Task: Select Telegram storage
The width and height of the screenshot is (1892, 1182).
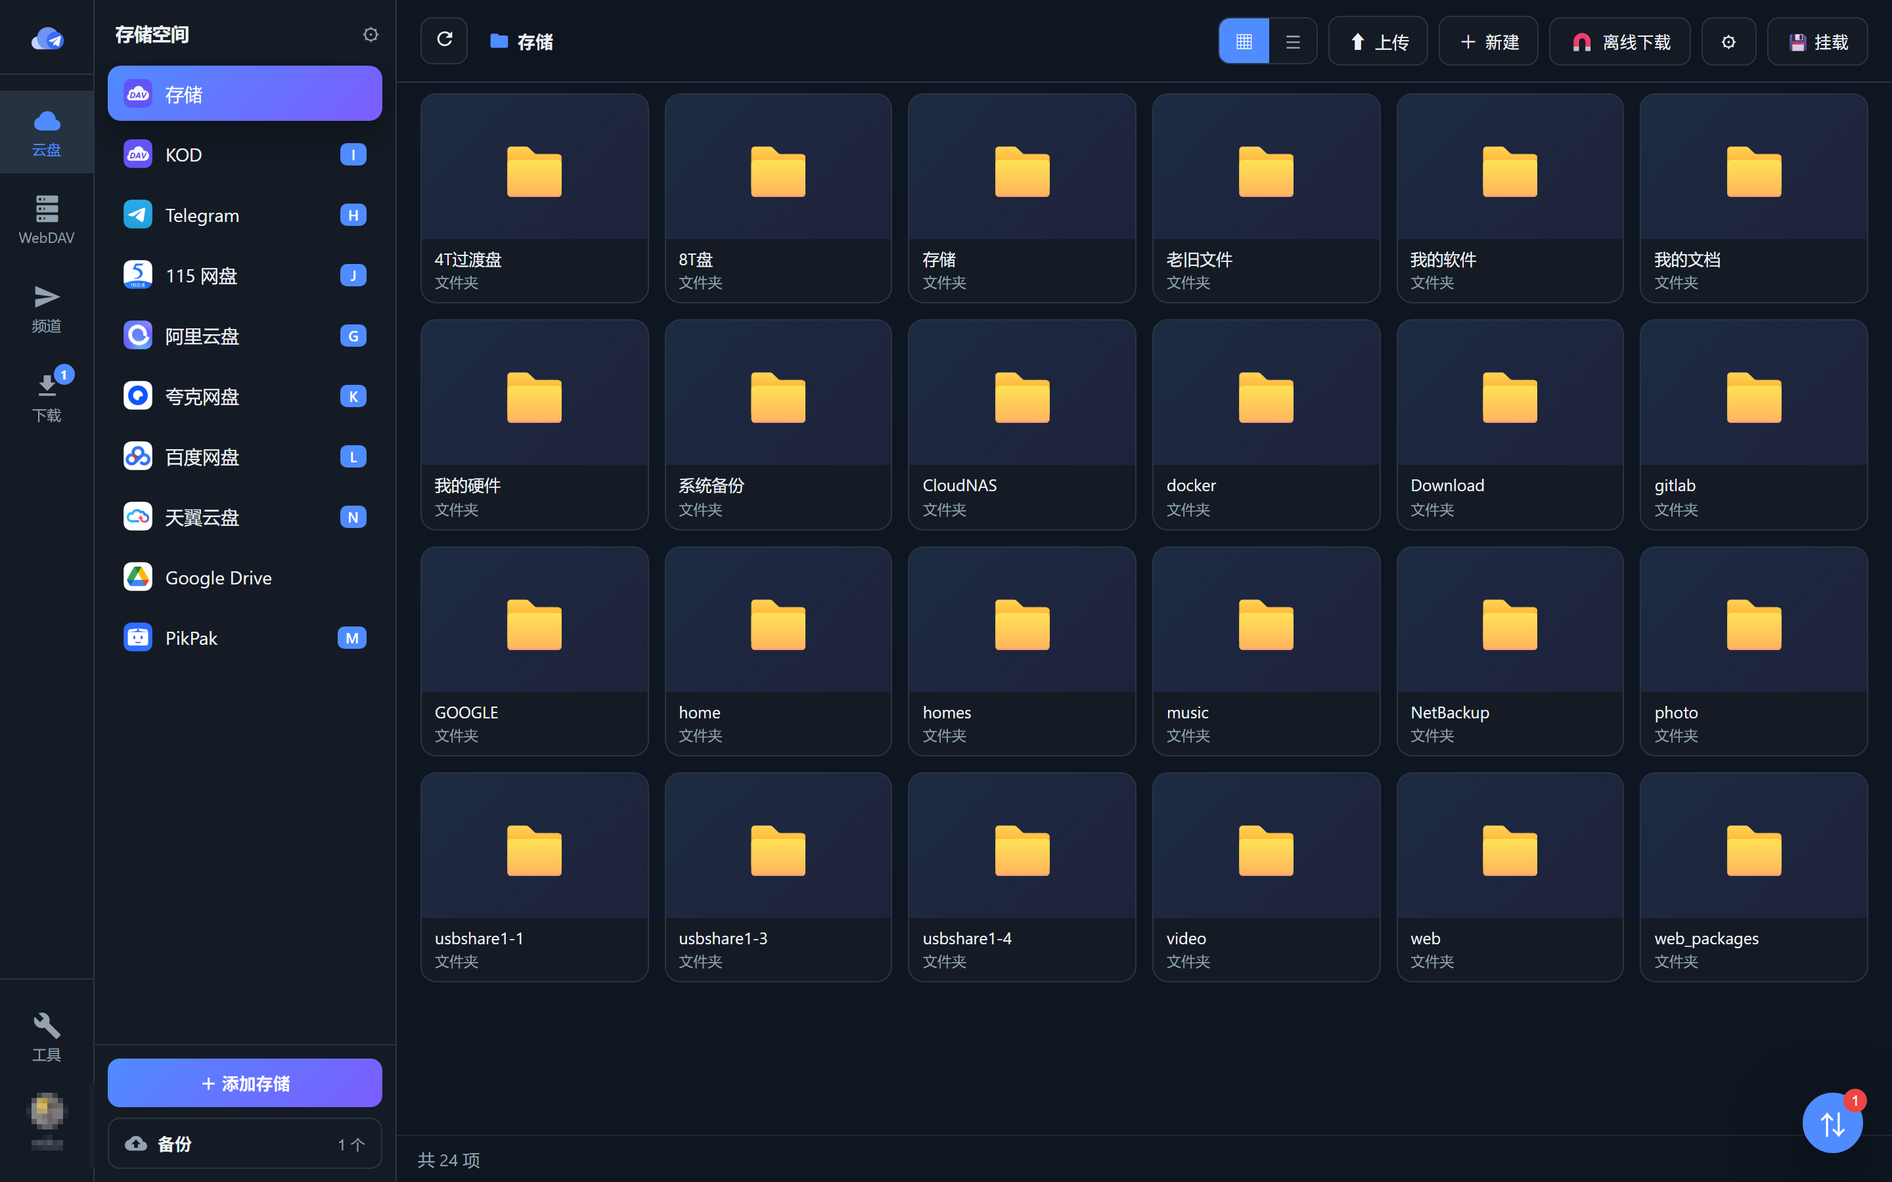Action: 244,215
